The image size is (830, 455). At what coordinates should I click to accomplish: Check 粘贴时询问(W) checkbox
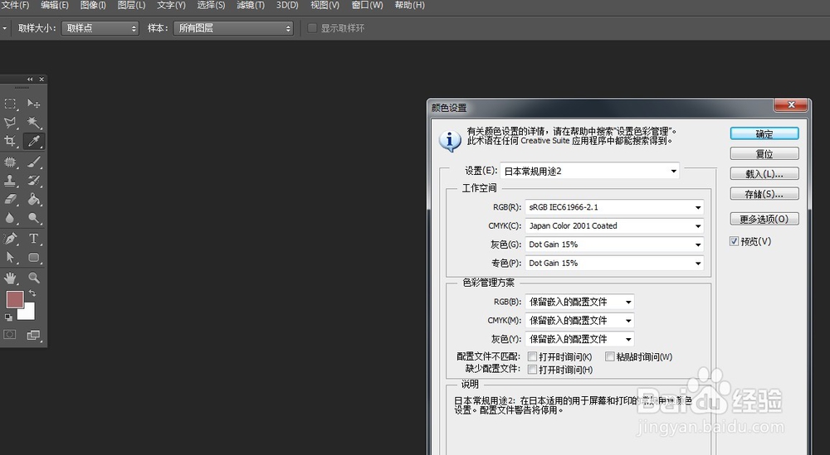(610, 356)
